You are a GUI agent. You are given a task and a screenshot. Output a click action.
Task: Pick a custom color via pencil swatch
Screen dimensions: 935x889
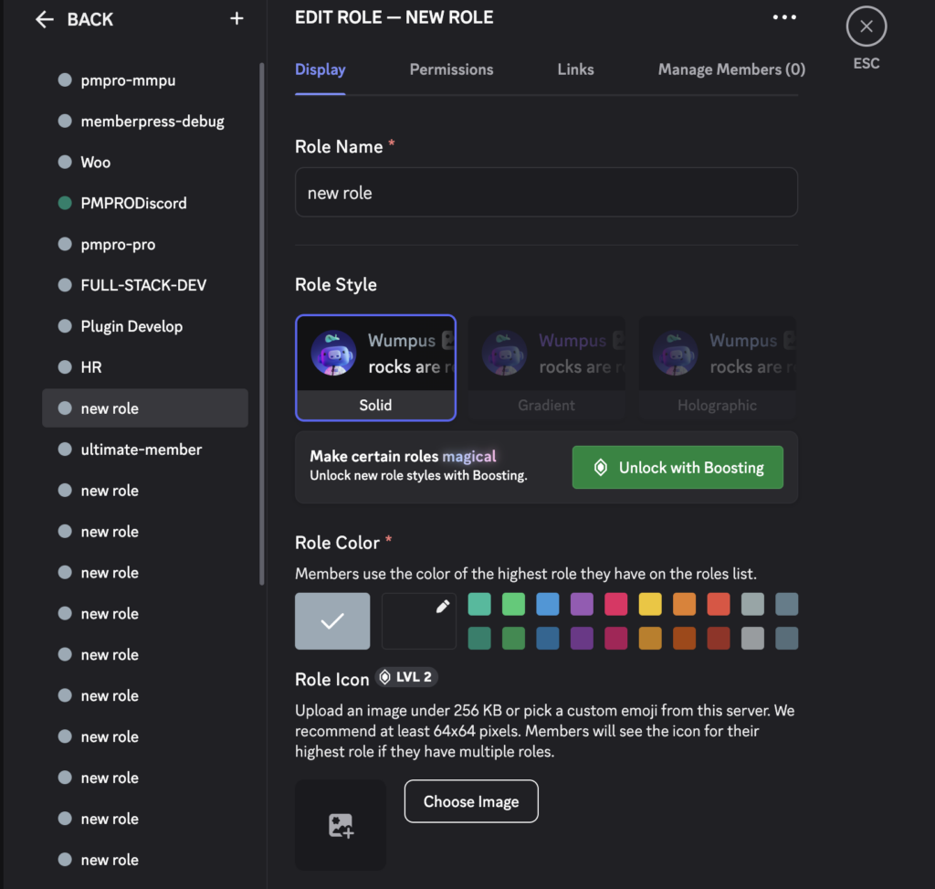click(418, 620)
